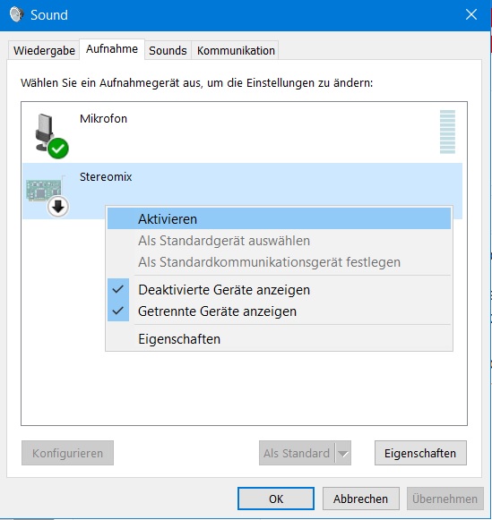Select the Aufnahme tab
This screenshot has height=520, width=492.
pos(112,49)
